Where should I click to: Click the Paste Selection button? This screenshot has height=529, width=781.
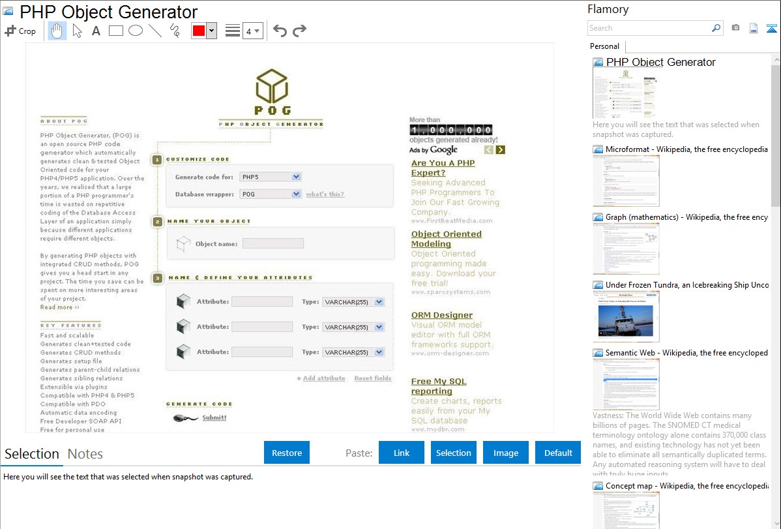pos(453,453)
